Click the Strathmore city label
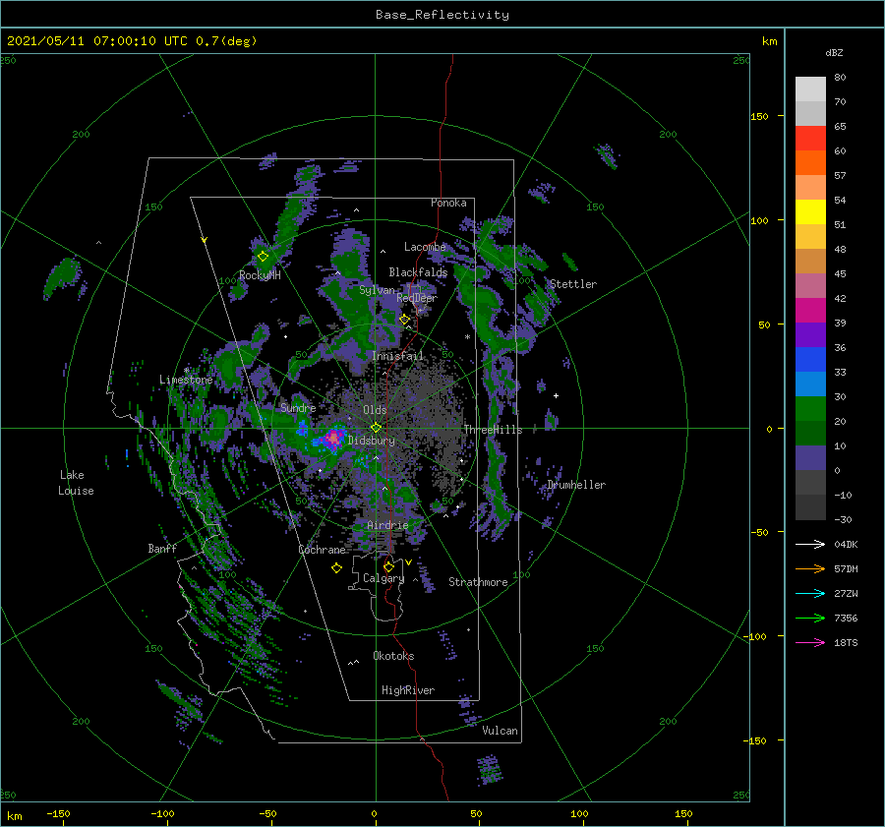This screenshot has height=827, width=885. click(478, 582)
